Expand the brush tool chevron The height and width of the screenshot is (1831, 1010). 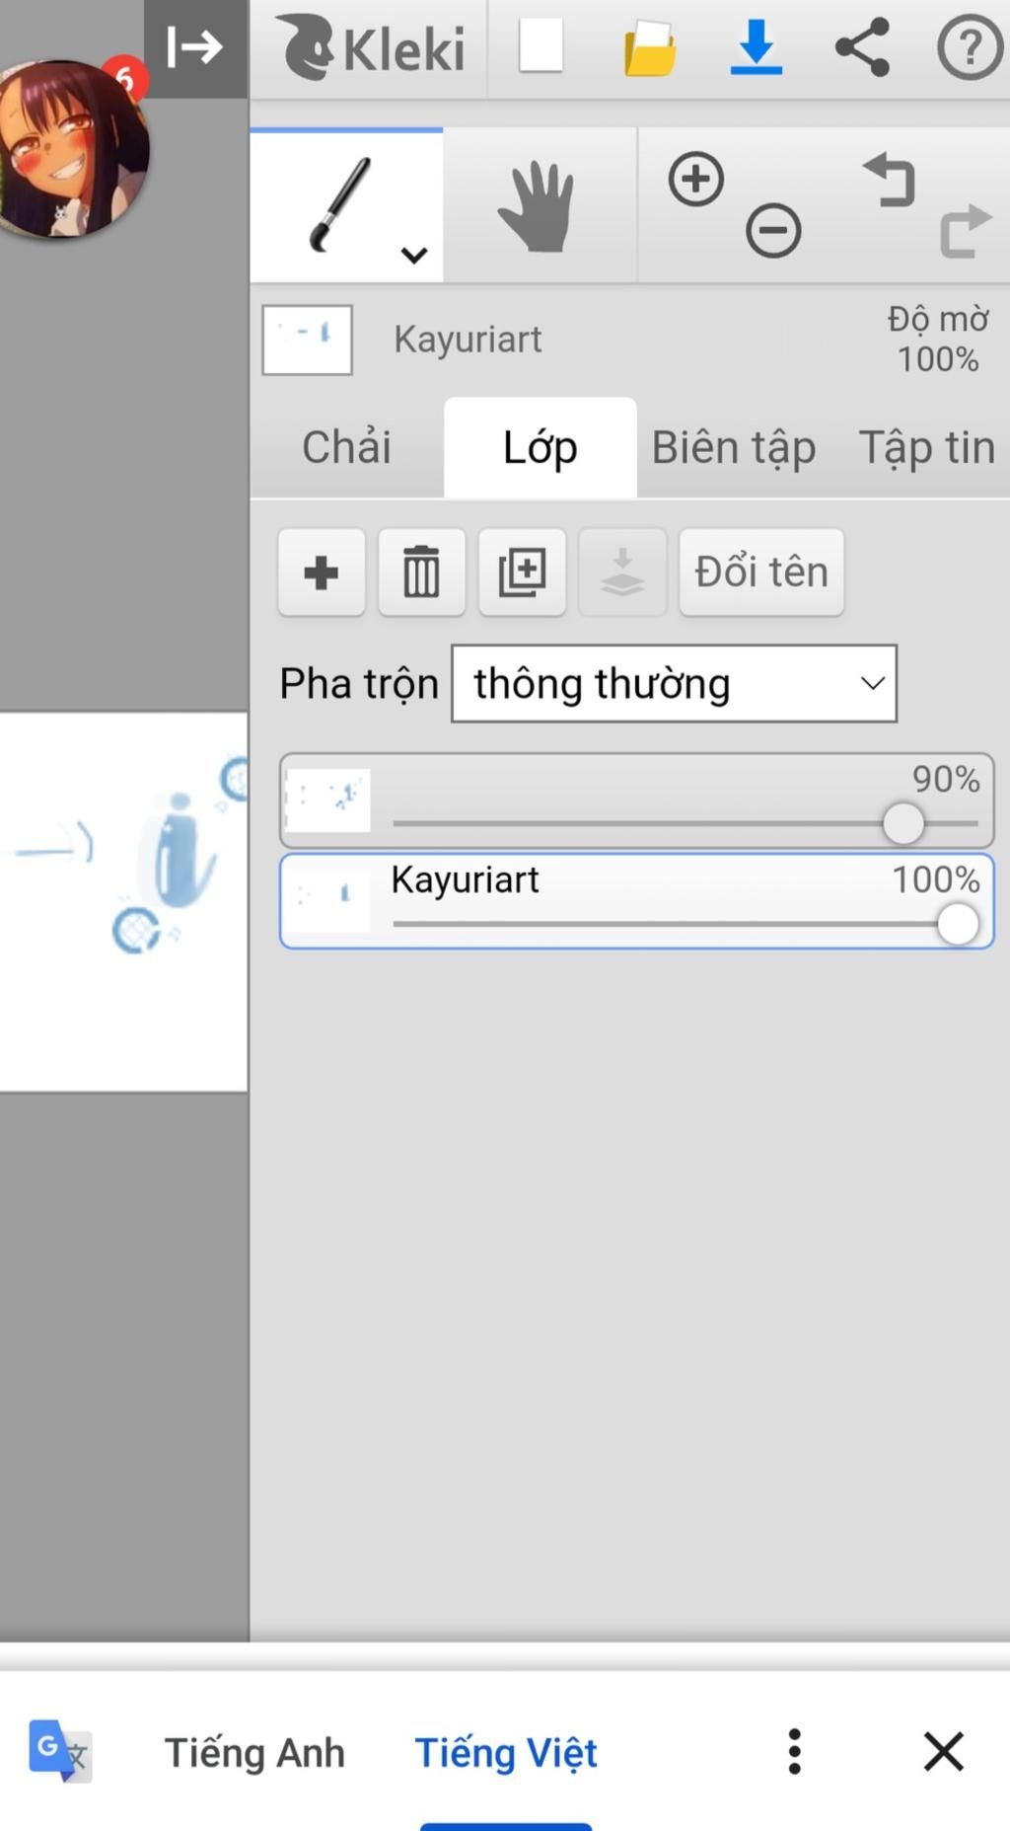point(414,256)
